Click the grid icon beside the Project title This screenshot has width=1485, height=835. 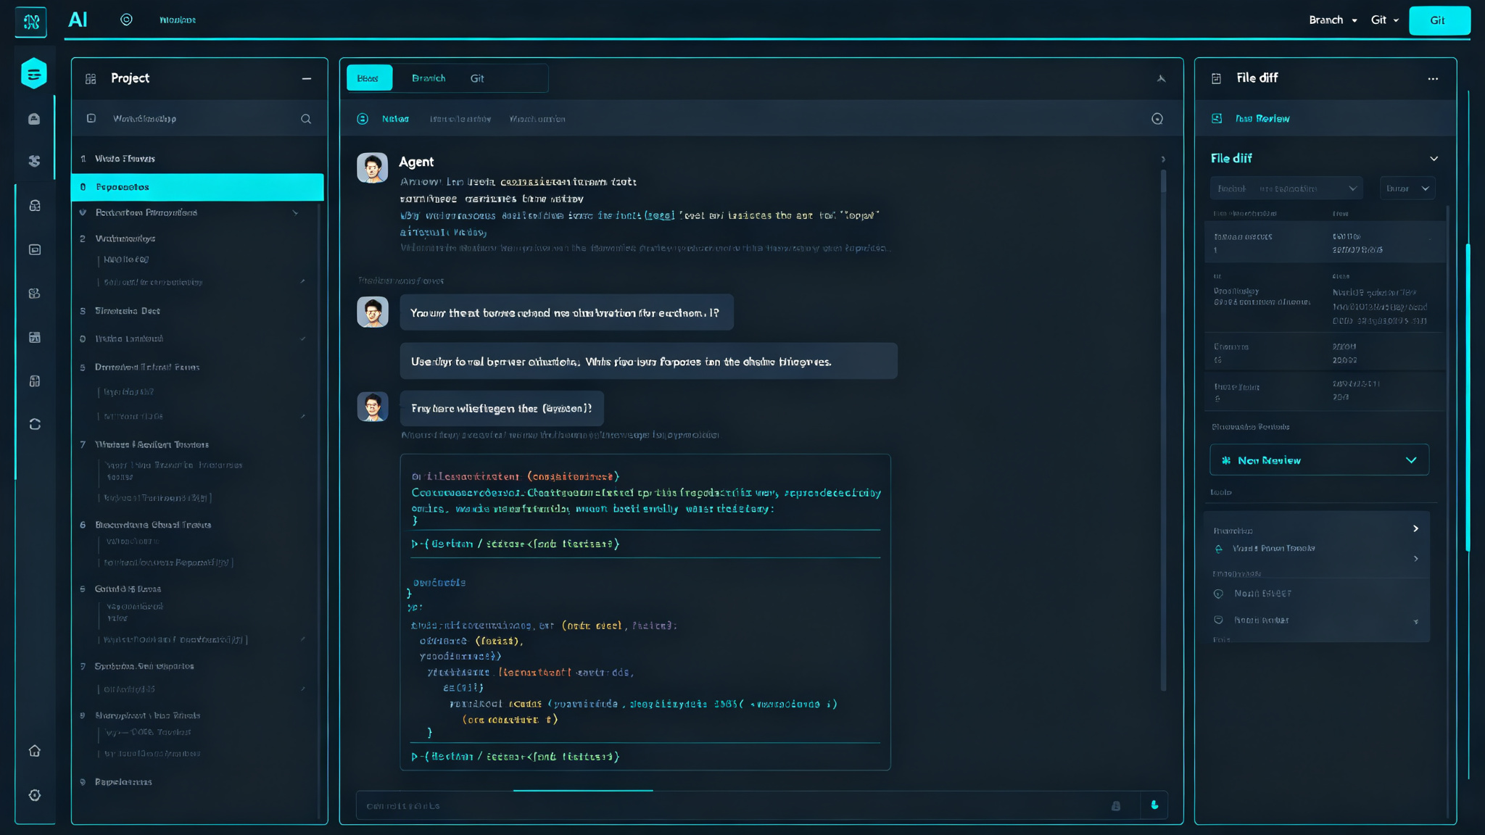(91, 78)
